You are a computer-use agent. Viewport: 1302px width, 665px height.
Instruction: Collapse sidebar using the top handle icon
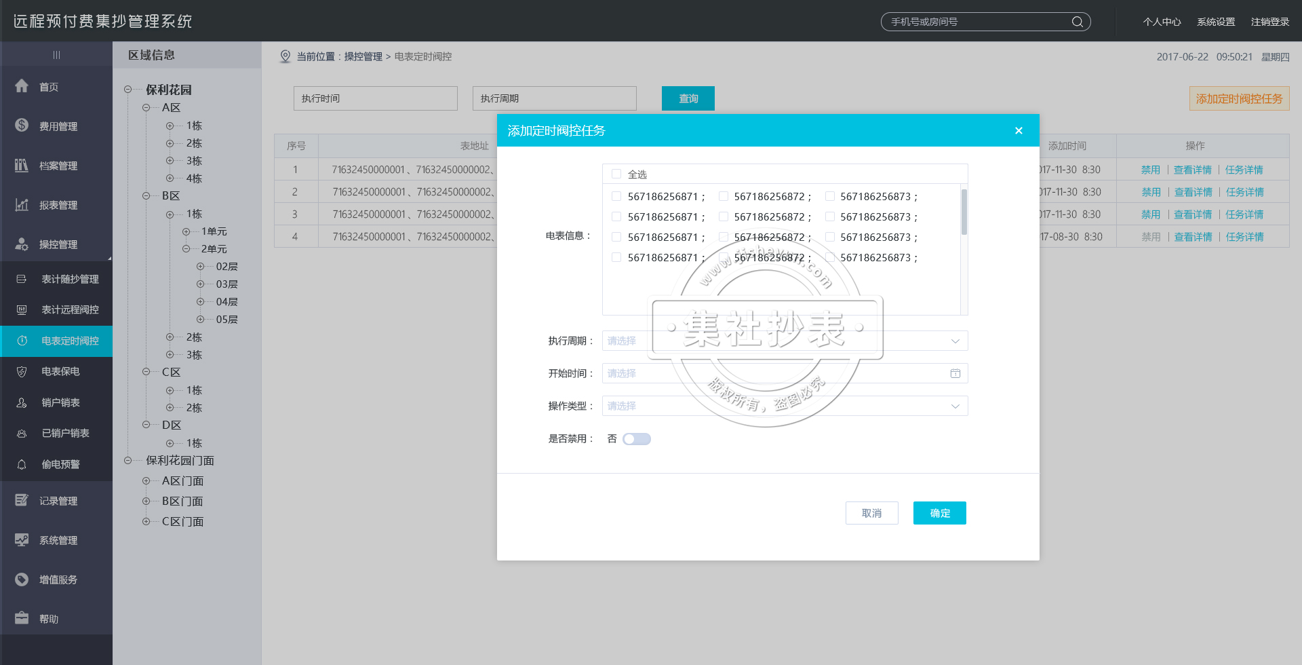56,55
